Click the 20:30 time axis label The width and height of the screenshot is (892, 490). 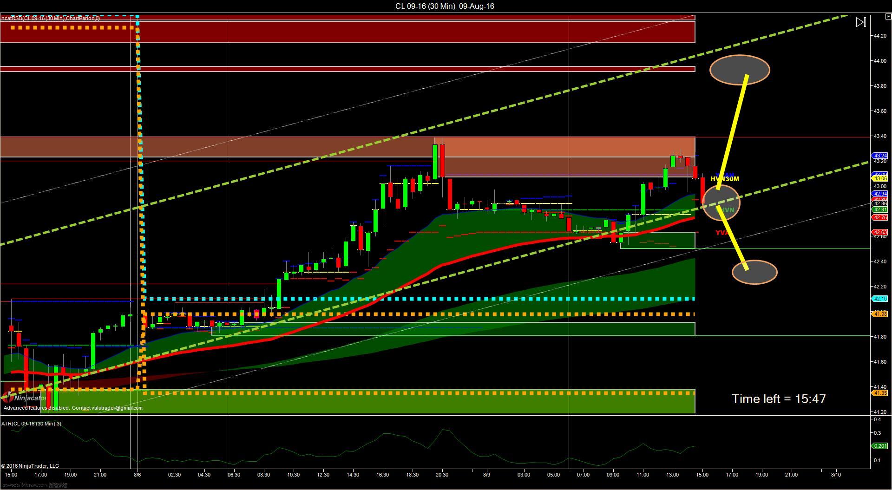[x=442, y=475]
